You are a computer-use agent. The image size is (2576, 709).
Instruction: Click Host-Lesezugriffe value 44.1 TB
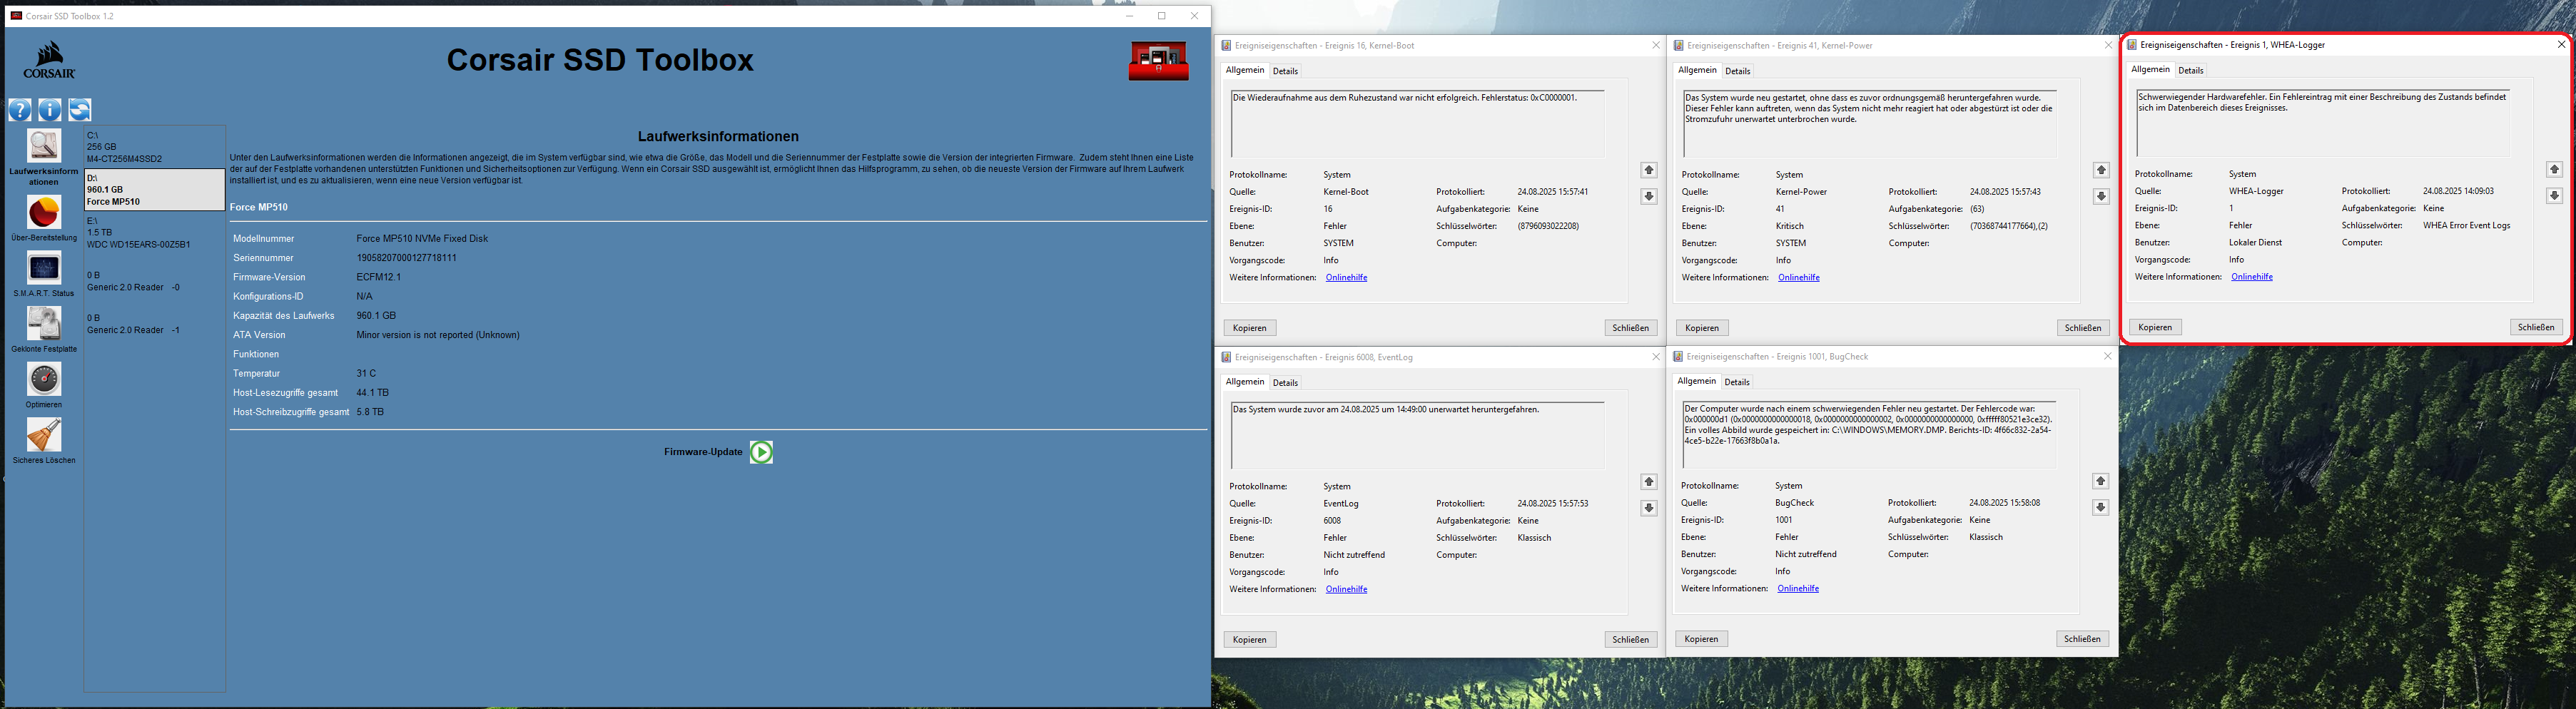click(x=372, y=393)
